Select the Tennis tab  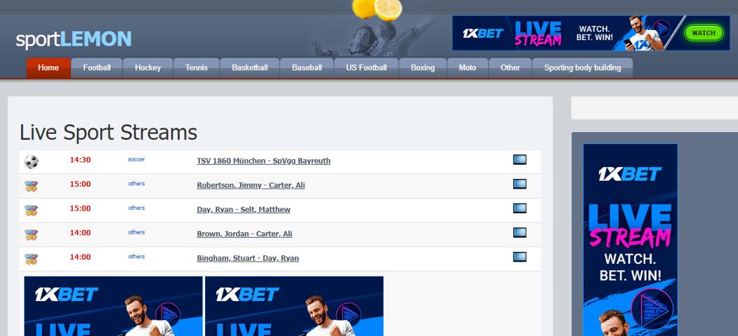tap(197, 68)
